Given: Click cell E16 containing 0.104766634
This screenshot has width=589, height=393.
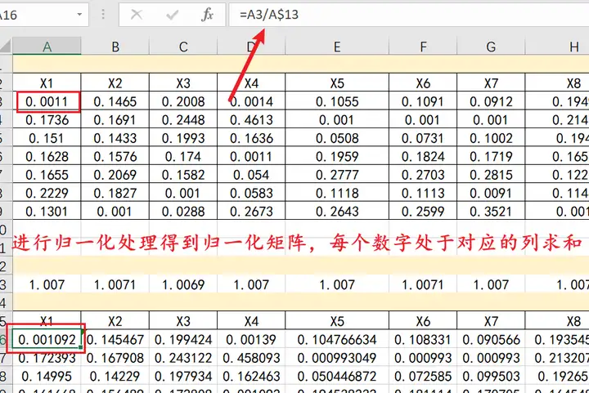Looking at the screenshot, I should (337, 339).
